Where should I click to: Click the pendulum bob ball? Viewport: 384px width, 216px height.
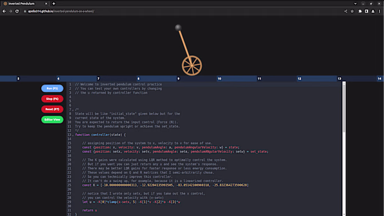(x=178, y=27)
